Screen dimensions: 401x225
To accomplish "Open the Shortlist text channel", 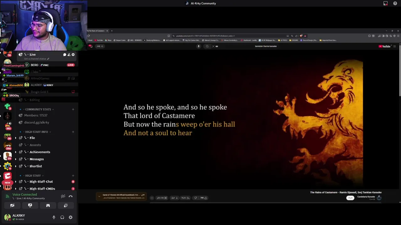I will (36, 166).
